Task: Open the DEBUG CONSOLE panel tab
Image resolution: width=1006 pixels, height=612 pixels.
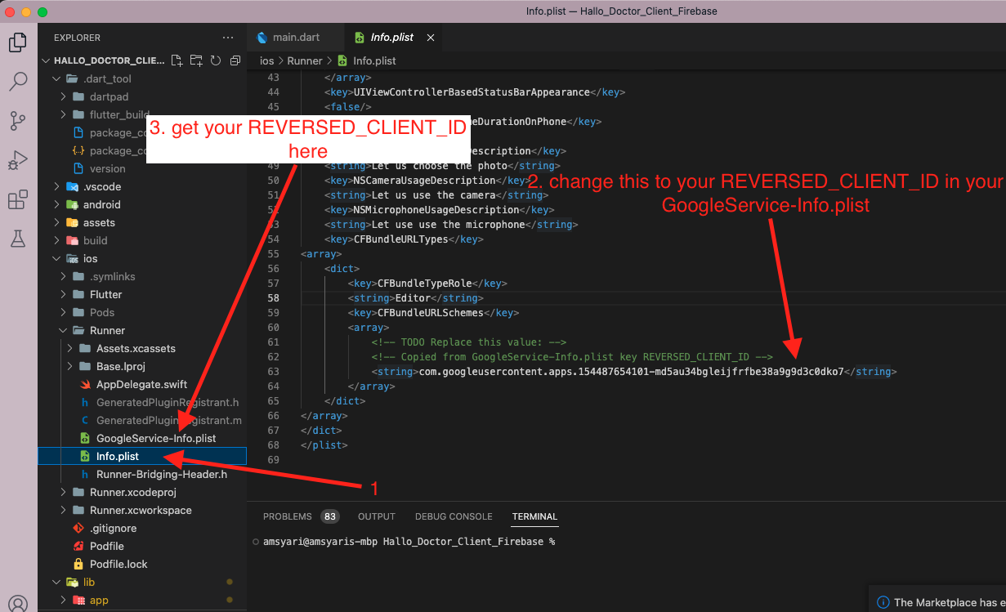Action: click(454, 516)
